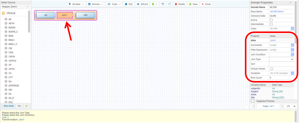This screenshot has width=299, height=123.
Task: Select the CPYN table icon
Action: coord(6,69)
